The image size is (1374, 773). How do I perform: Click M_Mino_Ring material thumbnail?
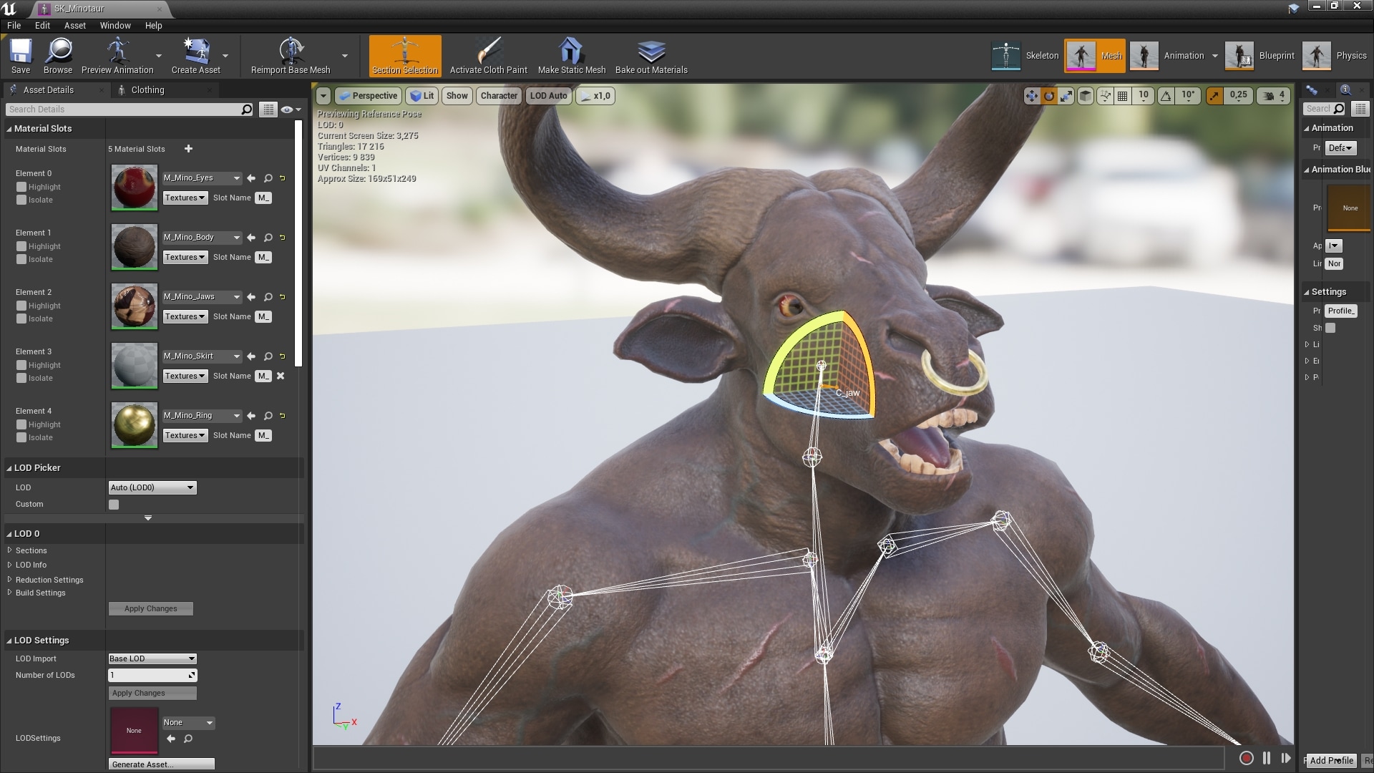pos(134,425)
